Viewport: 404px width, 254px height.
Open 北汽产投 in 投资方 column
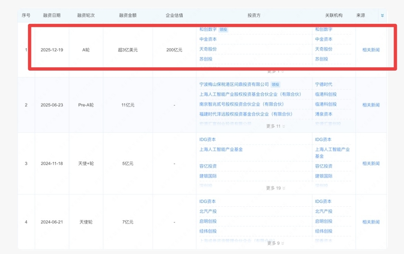[208, 211]
